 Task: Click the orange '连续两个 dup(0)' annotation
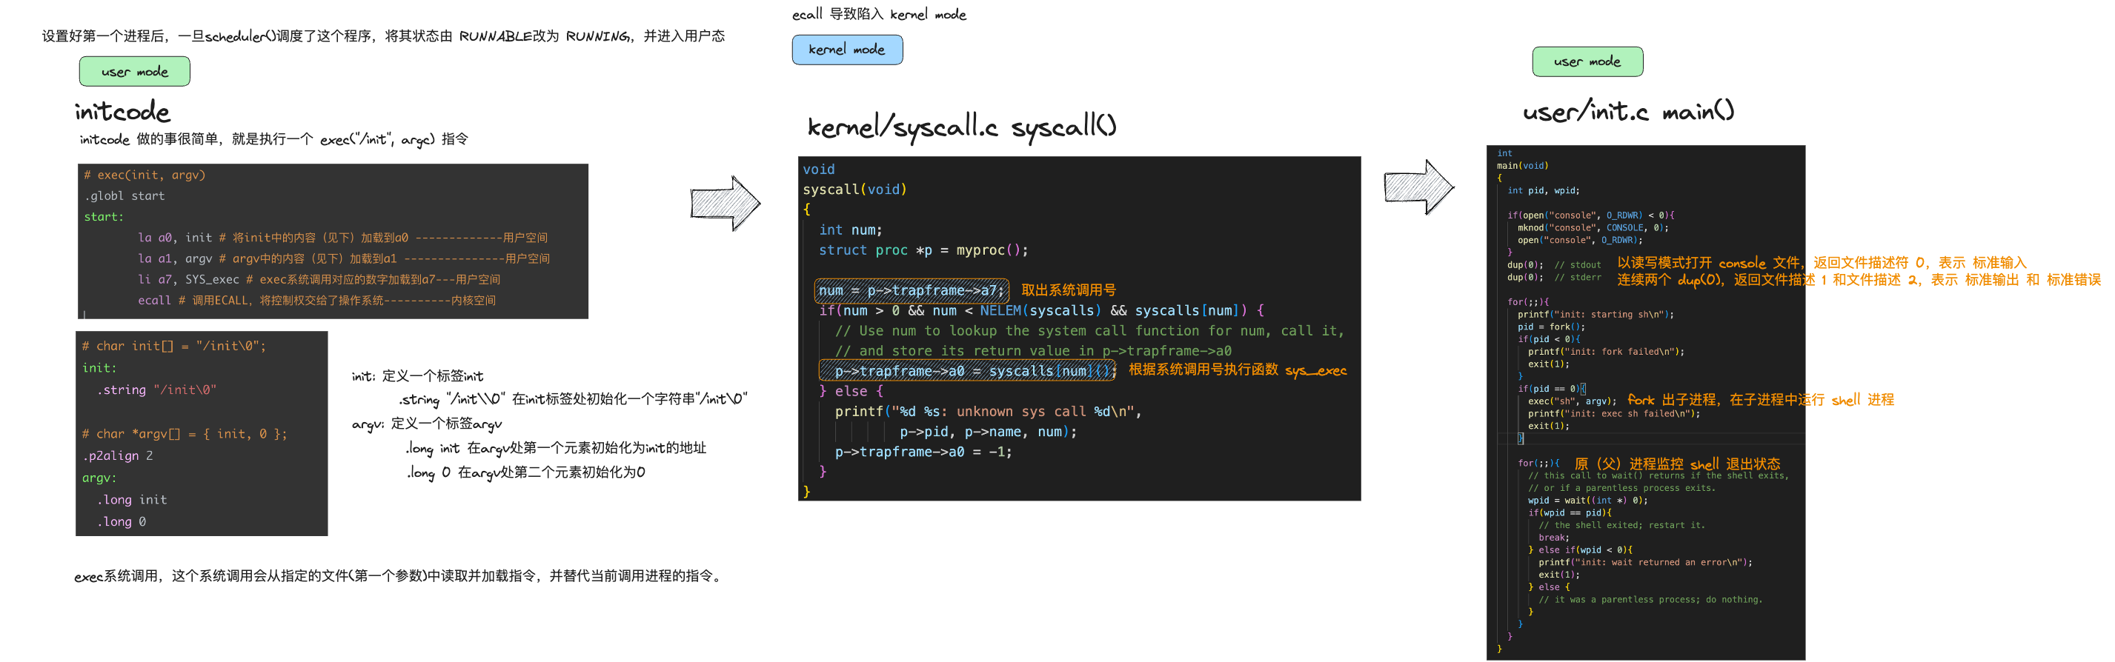(1858, 281)
